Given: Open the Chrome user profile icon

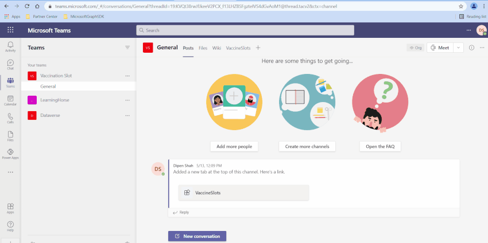Looking at the screenshot, I should click(x=474, y=6).
